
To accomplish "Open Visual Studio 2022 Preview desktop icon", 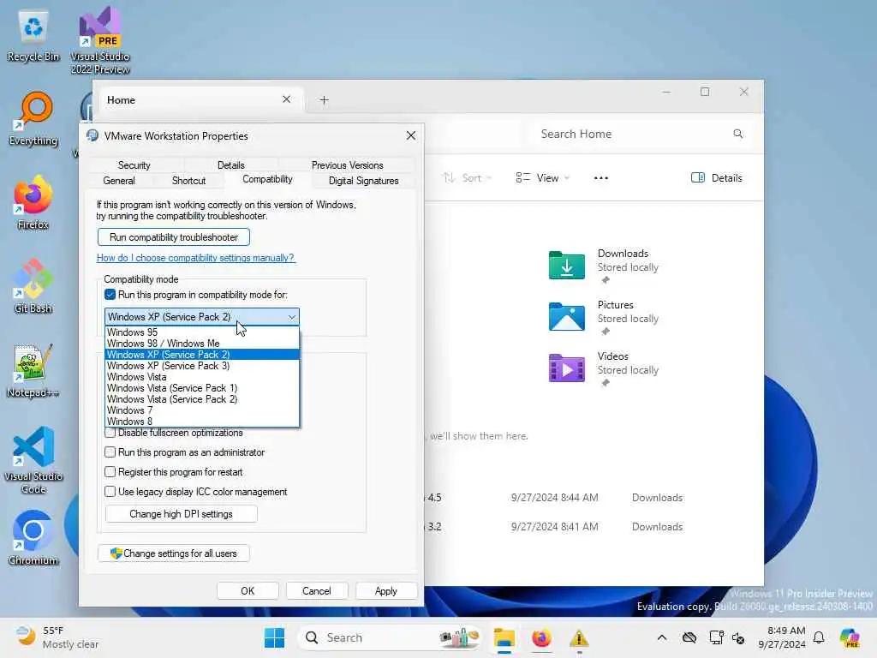I will (x=100, y=40).
